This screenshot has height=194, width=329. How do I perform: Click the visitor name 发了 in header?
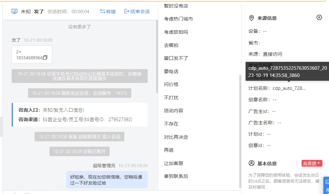[39, 12]
